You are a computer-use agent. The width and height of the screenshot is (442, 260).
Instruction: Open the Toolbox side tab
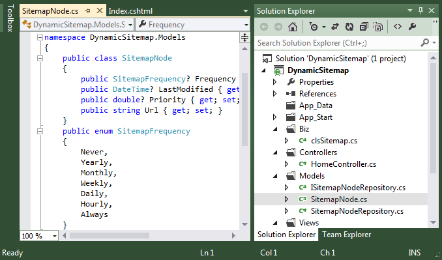[x=10, y=18]
